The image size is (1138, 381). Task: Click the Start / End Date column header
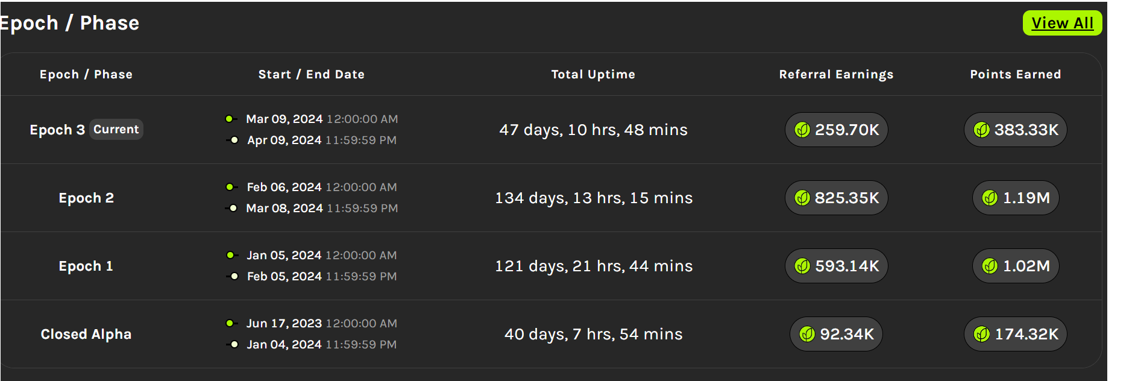tap(312, 74)
